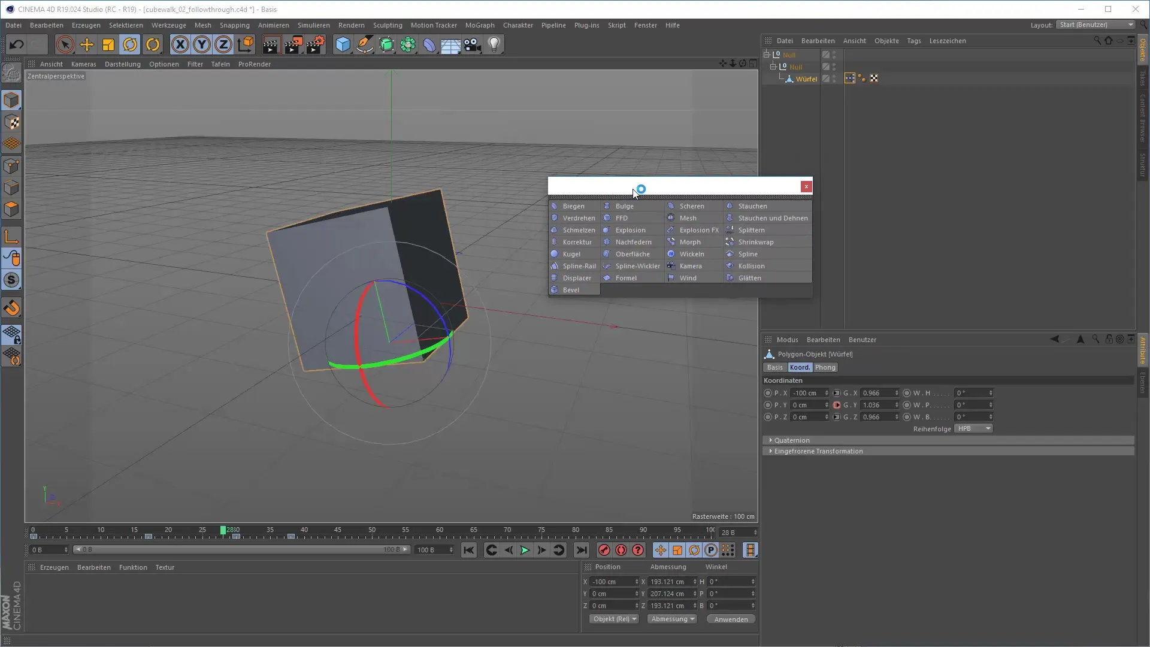1150x647 pixels.
Task: Toggle Würfel visibility dots
Action: point(834,78)
